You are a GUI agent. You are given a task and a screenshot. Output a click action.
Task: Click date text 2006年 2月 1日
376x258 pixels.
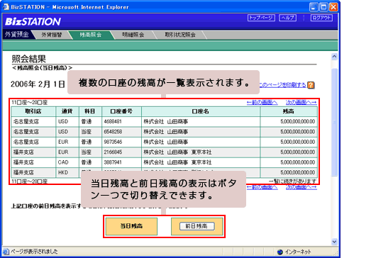(x=38, y=84)
